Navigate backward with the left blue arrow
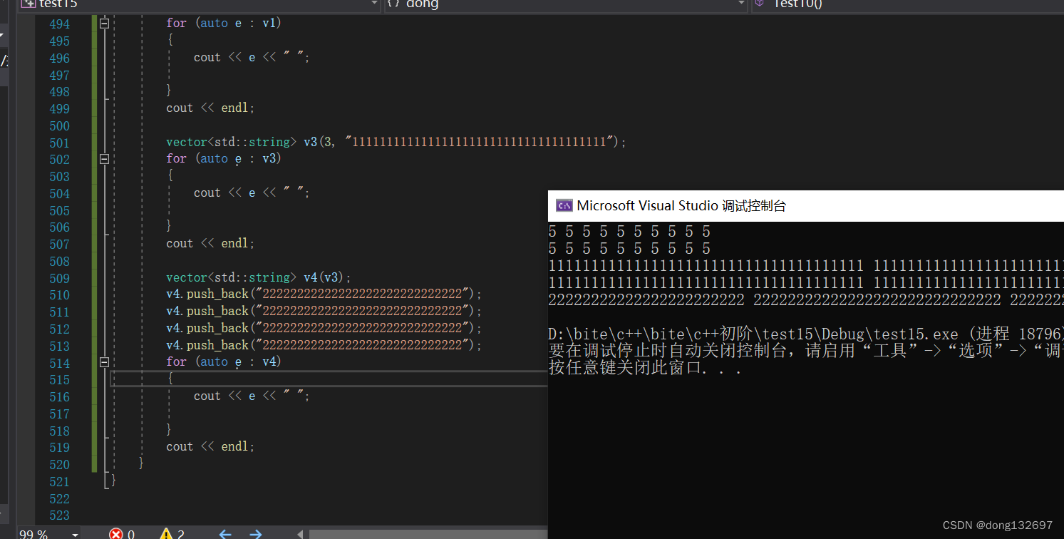This screenshot has height=539, width=1064. pos(225,533)
